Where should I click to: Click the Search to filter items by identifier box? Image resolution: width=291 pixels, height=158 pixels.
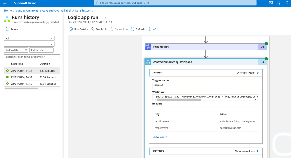[x=32, y=57]
